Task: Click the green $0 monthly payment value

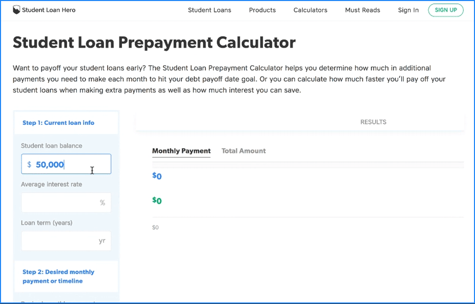Action: (157, 200)
